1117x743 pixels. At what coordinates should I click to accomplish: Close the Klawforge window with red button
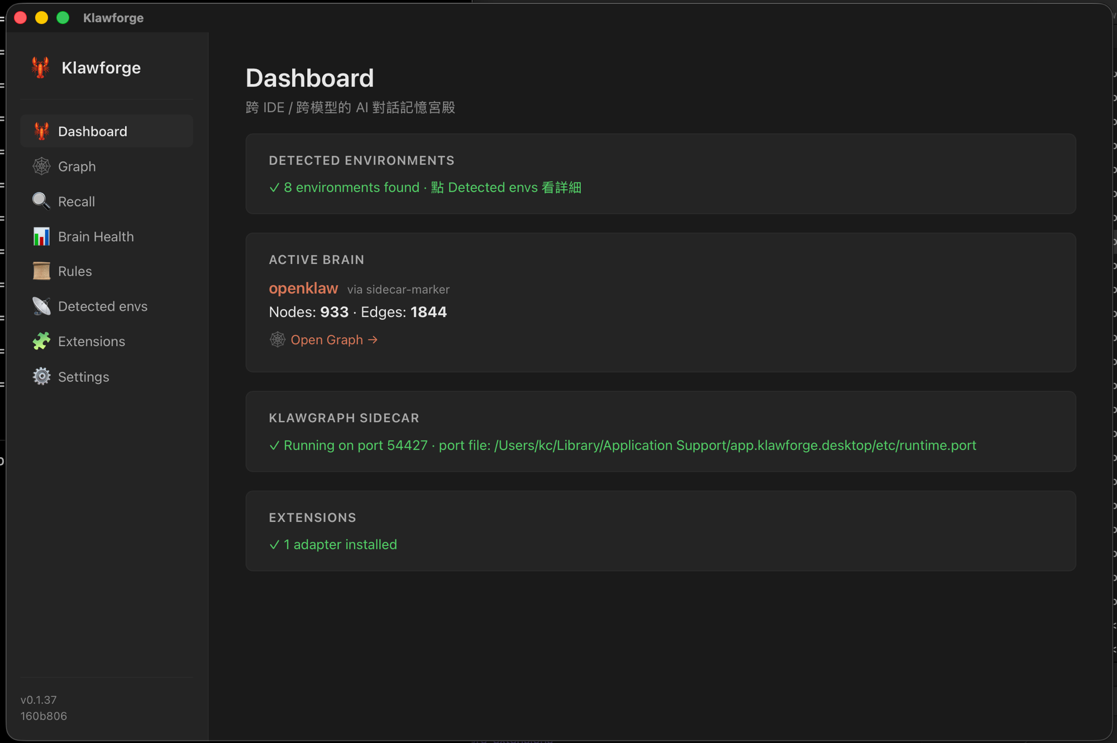(21, 18)
